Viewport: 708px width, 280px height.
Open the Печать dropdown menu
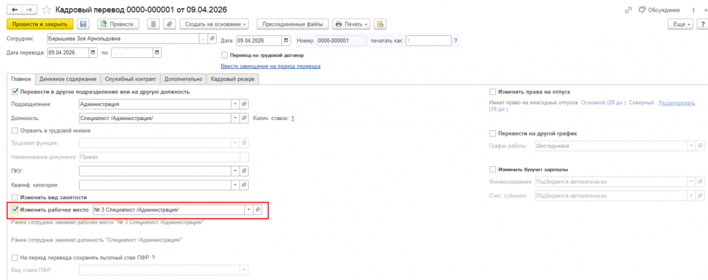pos(352,24)
